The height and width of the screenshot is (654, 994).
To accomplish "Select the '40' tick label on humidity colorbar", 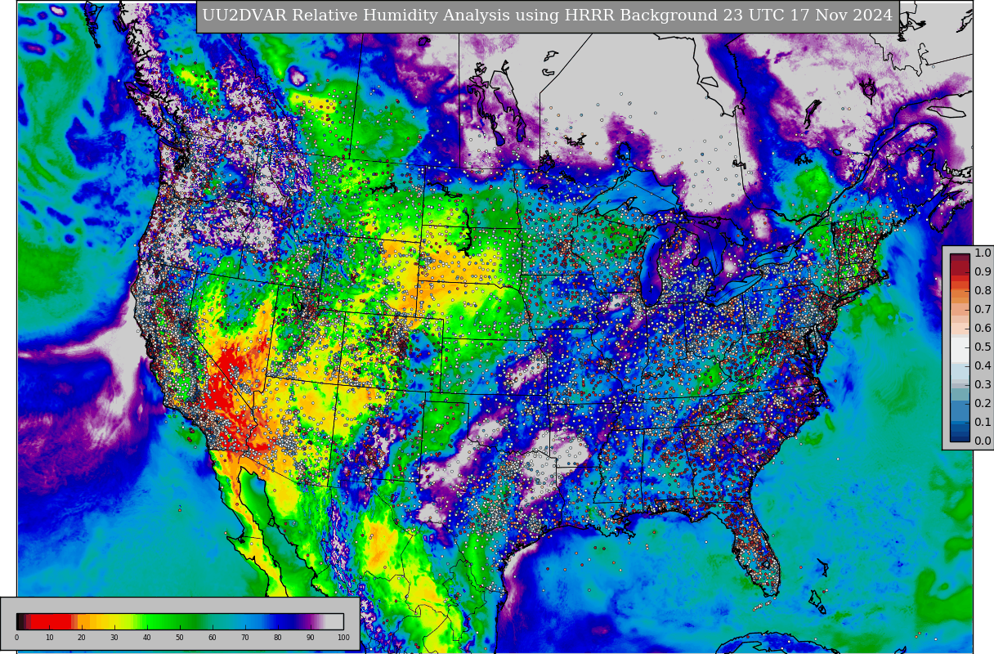I will coord(147,638).
